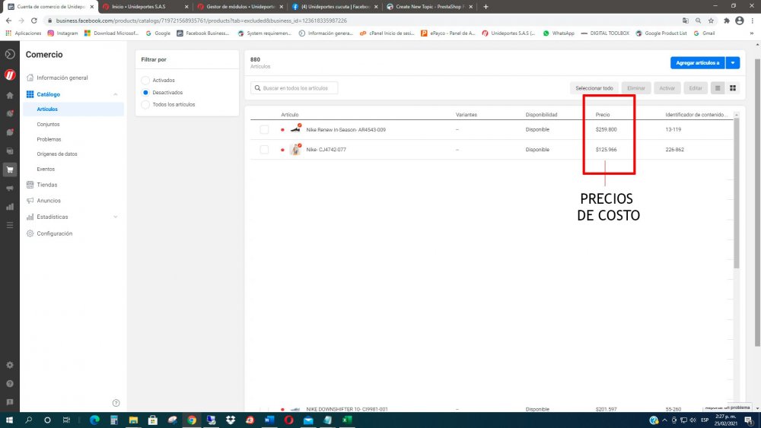Collapse the sidebar with top arrow icon
The width and height of the screenshot is (761, 428).
10,54
